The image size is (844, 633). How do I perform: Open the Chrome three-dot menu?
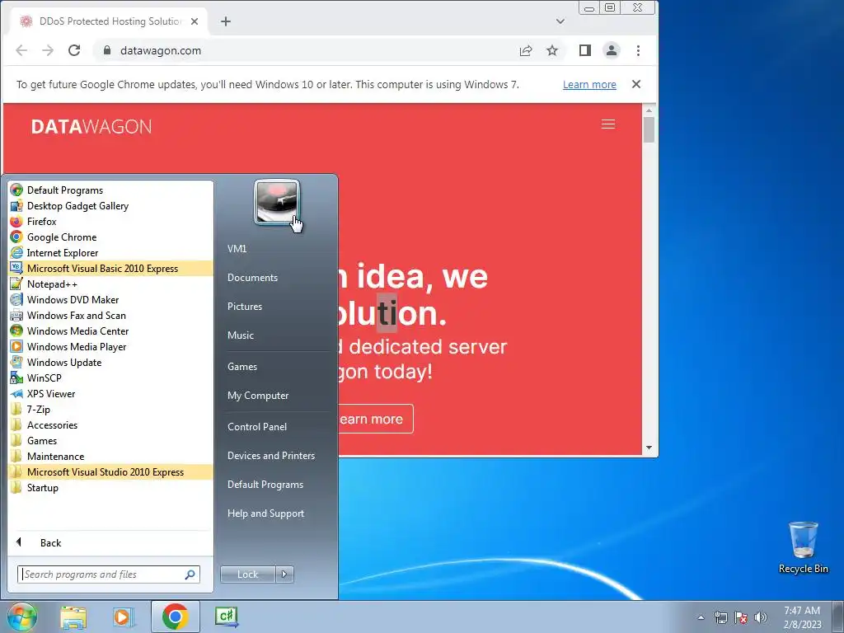pyautogui.click(x=639, y=50)
